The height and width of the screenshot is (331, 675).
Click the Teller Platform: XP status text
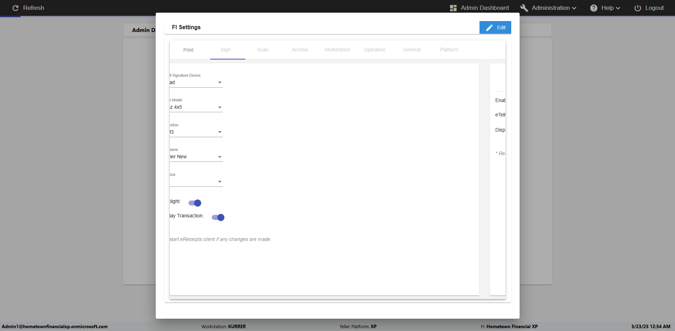click(358, 326)
